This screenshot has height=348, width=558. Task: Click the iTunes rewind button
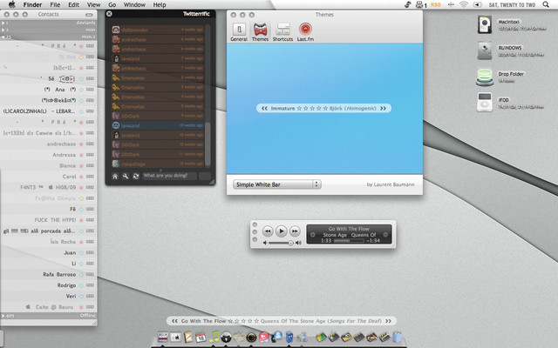point(269,231)
